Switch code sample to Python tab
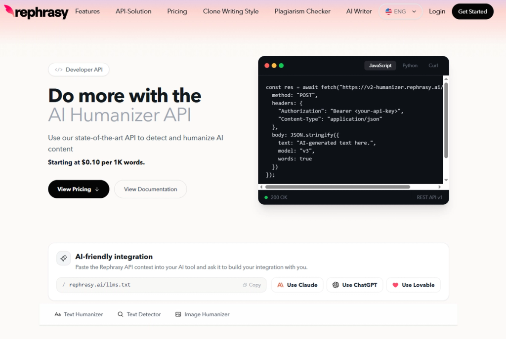The width and height of the screenshot is (506, 339). [410, 66]
